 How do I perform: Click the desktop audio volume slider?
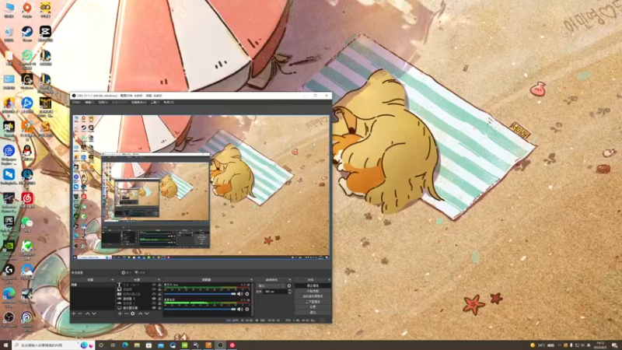point(200,309)
